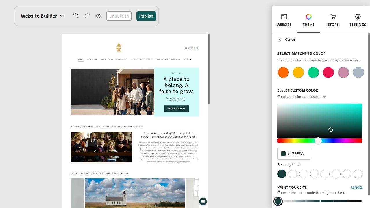Click the paint your site slider handle
Screen dimensions: 370x208
(278, 201)
